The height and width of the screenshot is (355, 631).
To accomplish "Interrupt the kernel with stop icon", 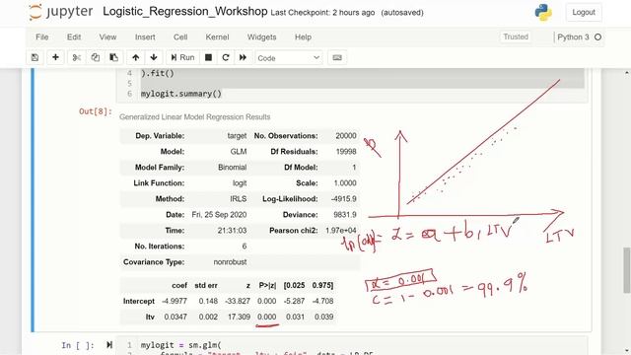I will point(208,57).
